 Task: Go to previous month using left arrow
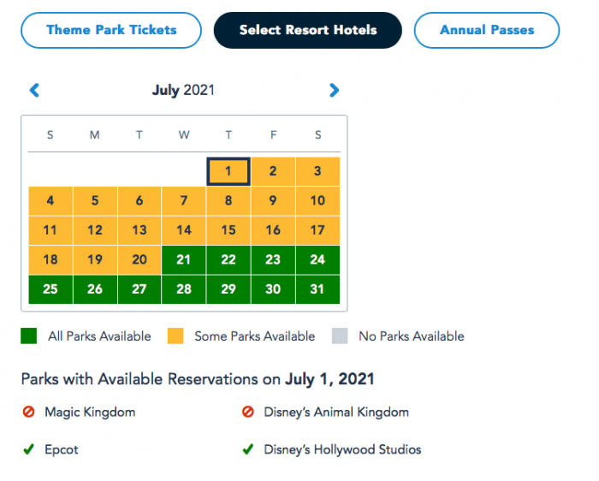click(x=34, y=90)
